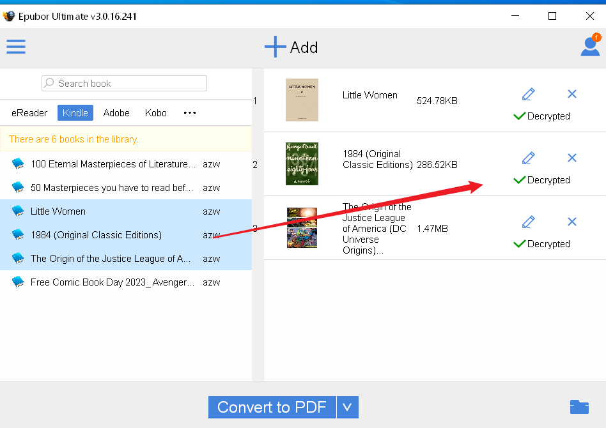Viewport: 606px width, 428px height.
Task: Select Little Women in the library list
Action: (126, 211)
